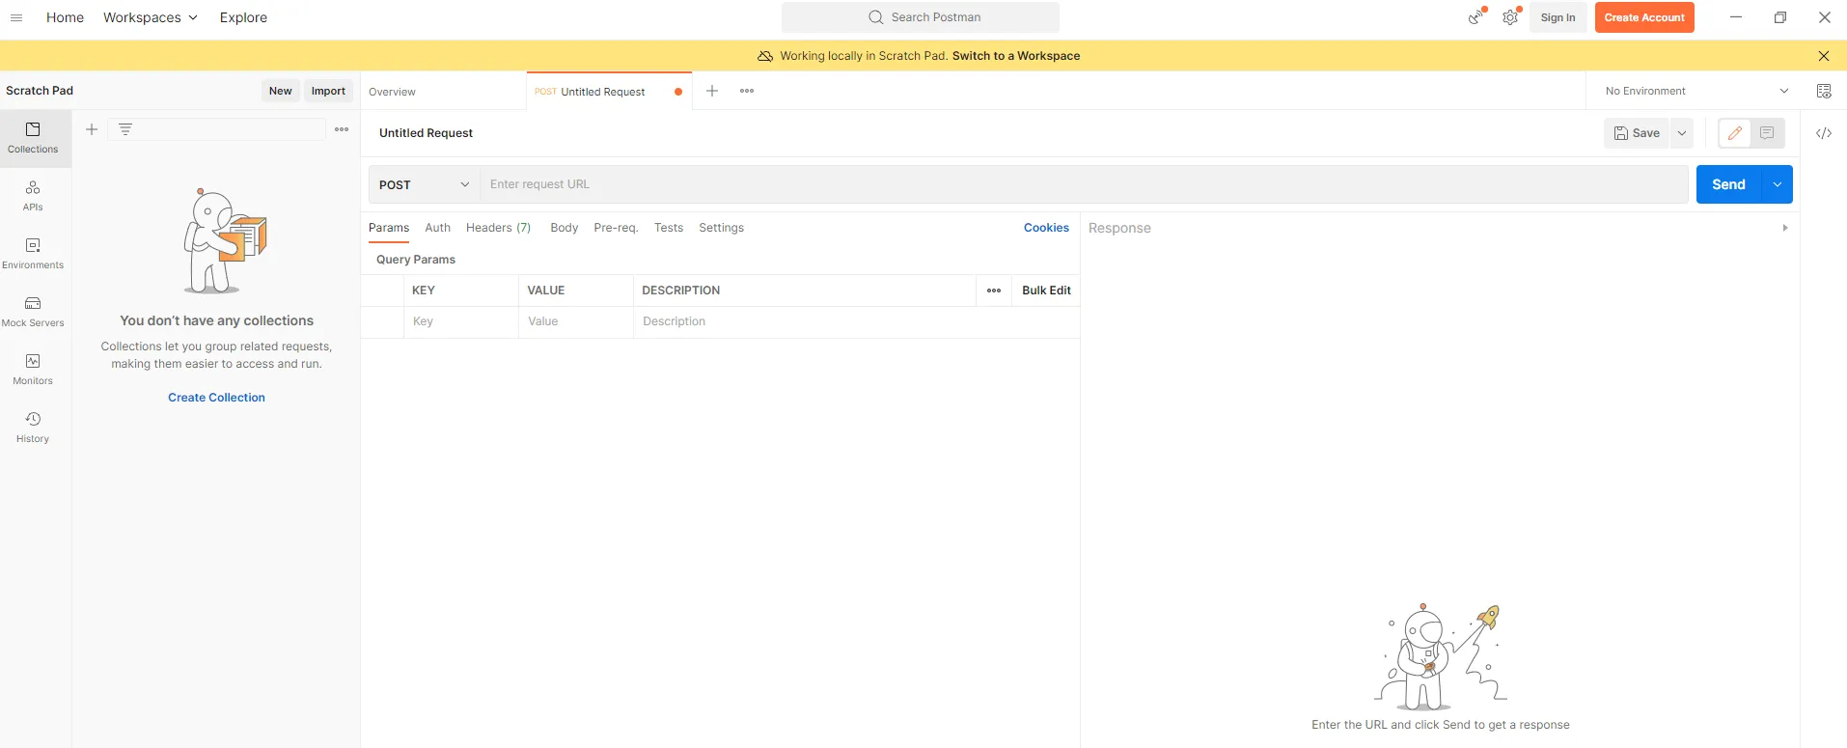Viewport: 1847px width, 748px height.
Task: Open params table column options ellipsis
Action: point(994,291)
